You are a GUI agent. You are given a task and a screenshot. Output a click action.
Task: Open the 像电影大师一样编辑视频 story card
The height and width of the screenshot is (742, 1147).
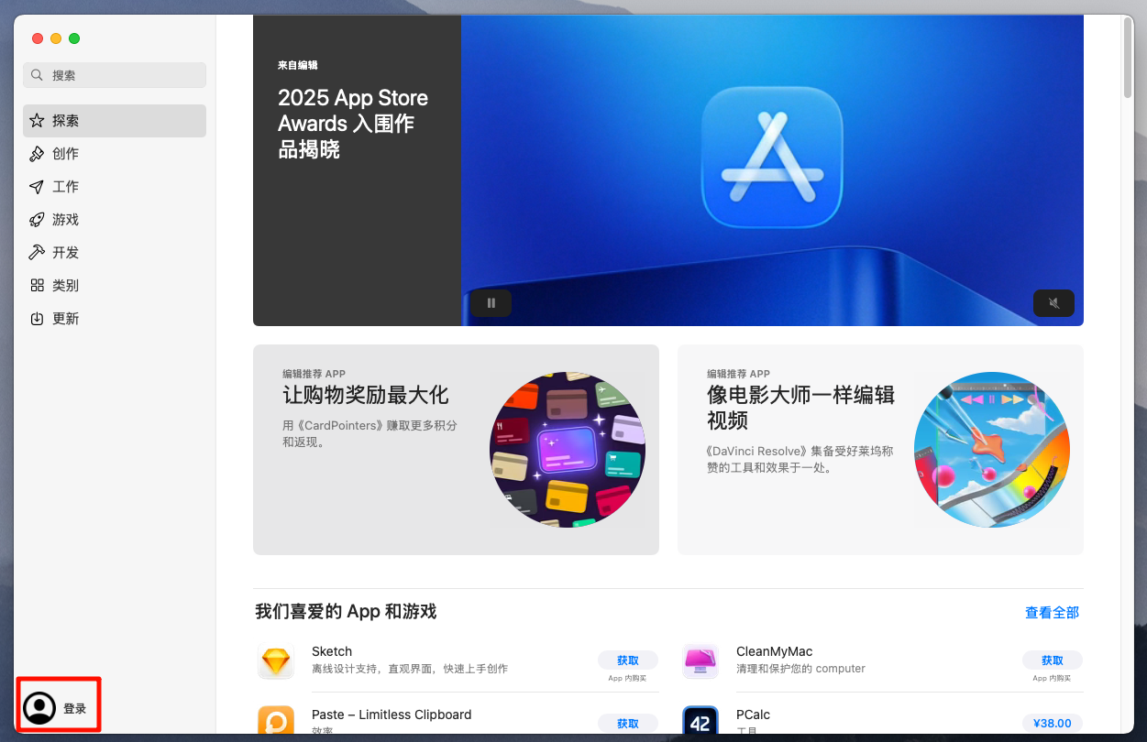(x=880, y=450)
